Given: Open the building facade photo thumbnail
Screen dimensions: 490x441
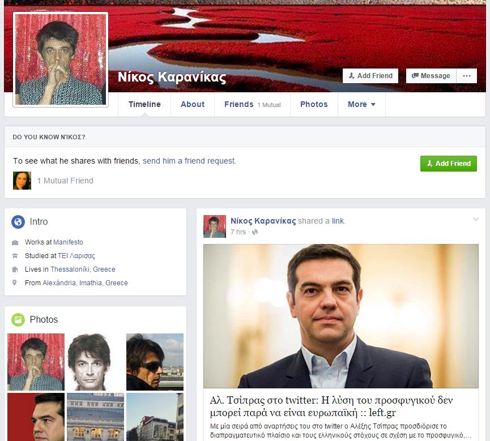Looking at the screenshot, I should coord(95,417).
